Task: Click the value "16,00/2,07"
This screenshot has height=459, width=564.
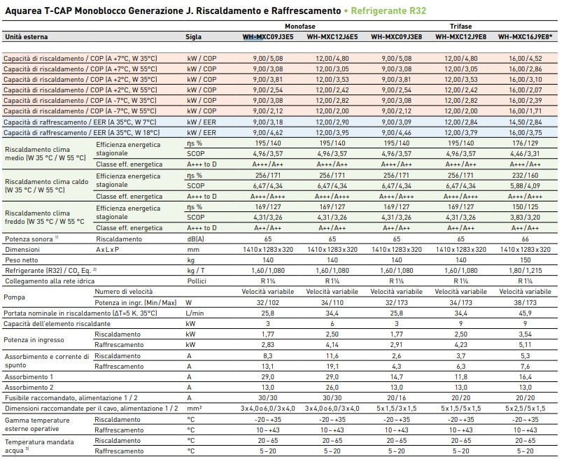Action: coord(525,90)
